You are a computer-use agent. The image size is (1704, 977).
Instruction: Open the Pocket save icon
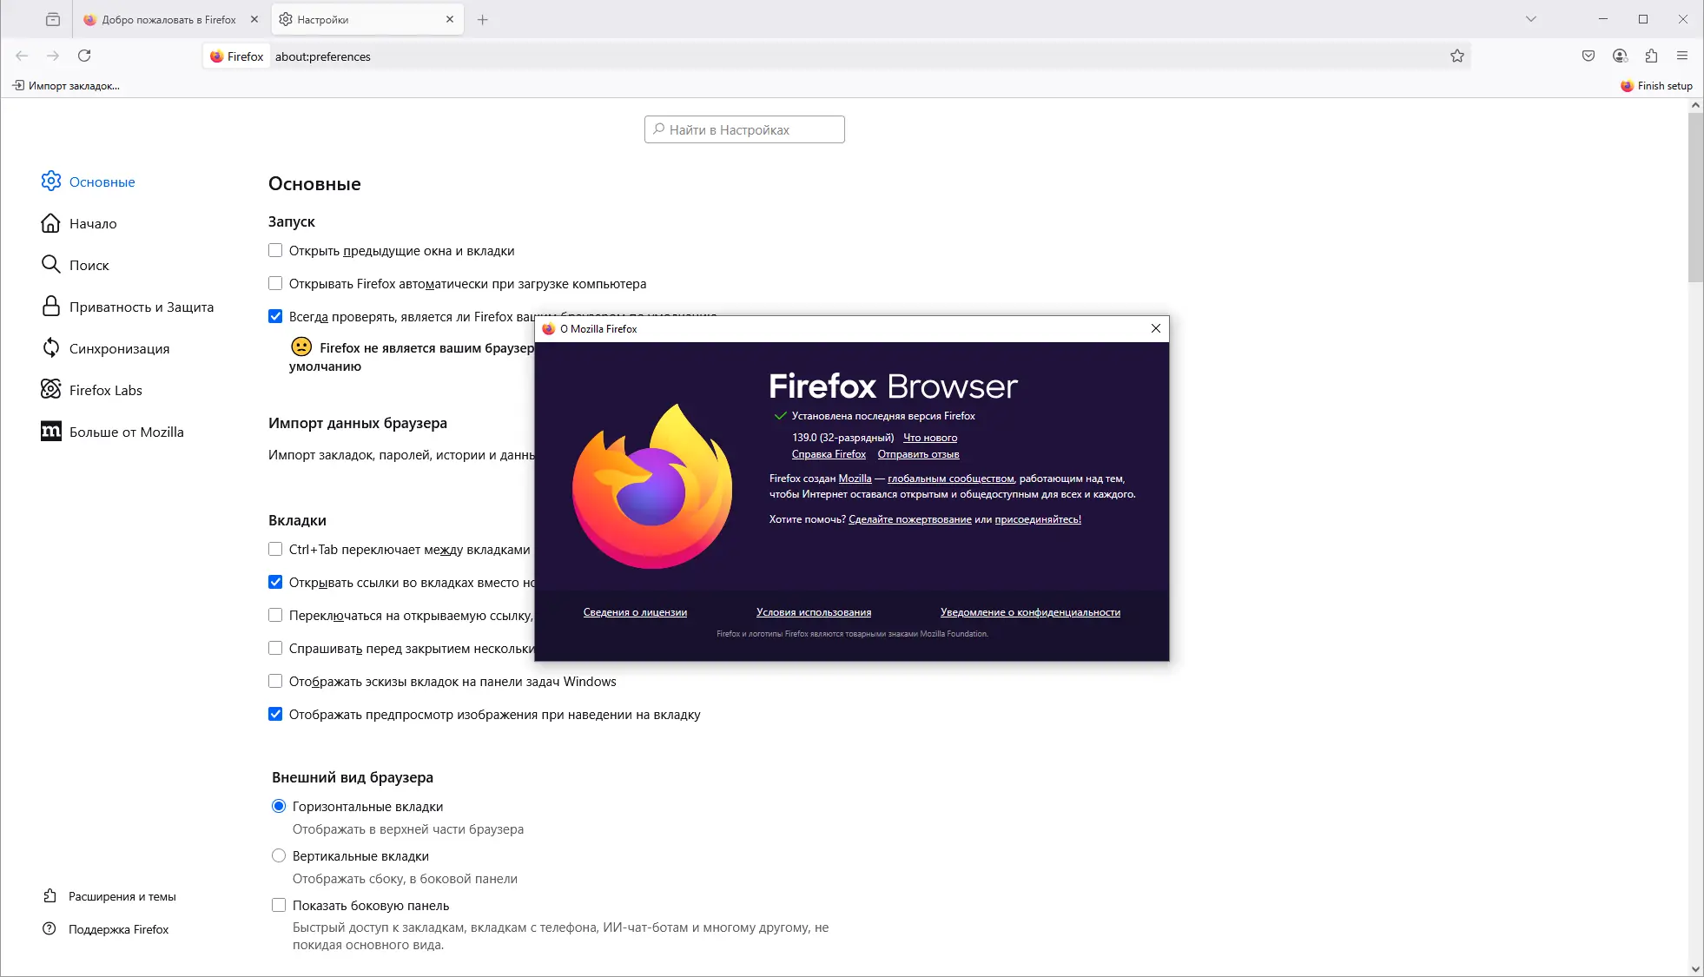(1588, 56)
